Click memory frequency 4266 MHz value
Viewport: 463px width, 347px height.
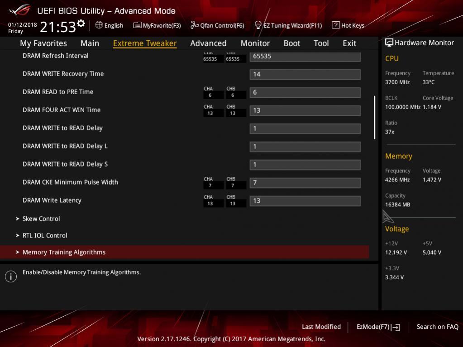[x=397, y=180]
